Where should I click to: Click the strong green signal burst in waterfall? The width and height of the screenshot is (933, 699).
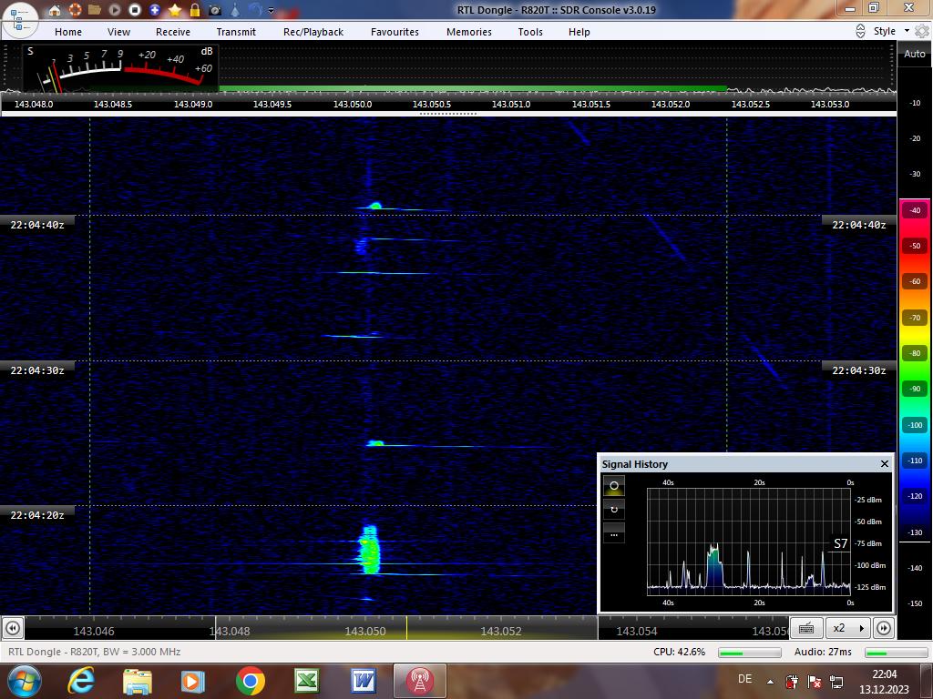pyautogui.click(x=370, y=550)
